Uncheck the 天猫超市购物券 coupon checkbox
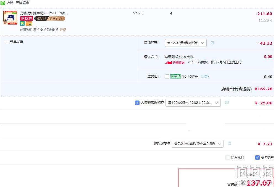Viewport: 276px width, 187px height. 137,103
